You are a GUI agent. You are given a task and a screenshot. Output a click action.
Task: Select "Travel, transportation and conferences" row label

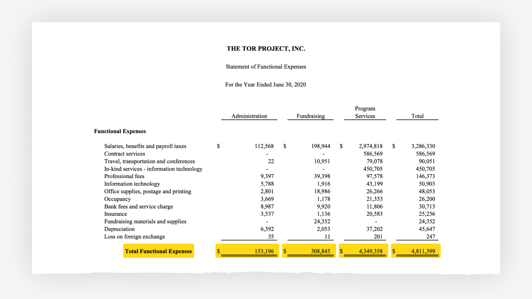pyautogui.click(x=149, y=161)
